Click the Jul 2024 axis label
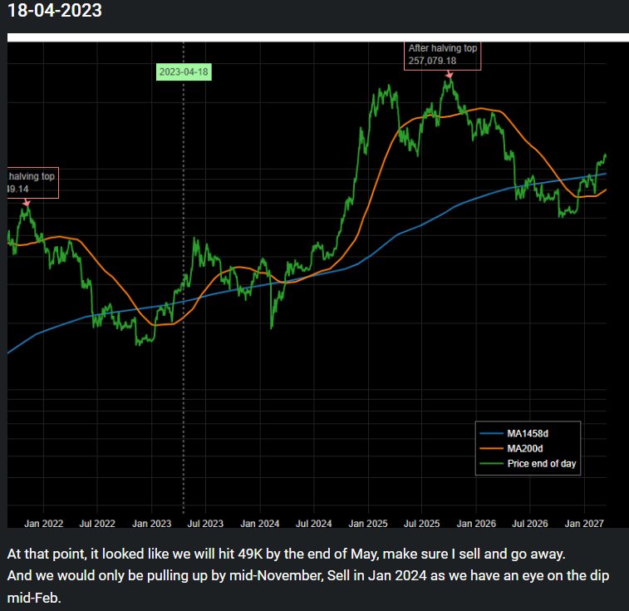 [314, 524]
